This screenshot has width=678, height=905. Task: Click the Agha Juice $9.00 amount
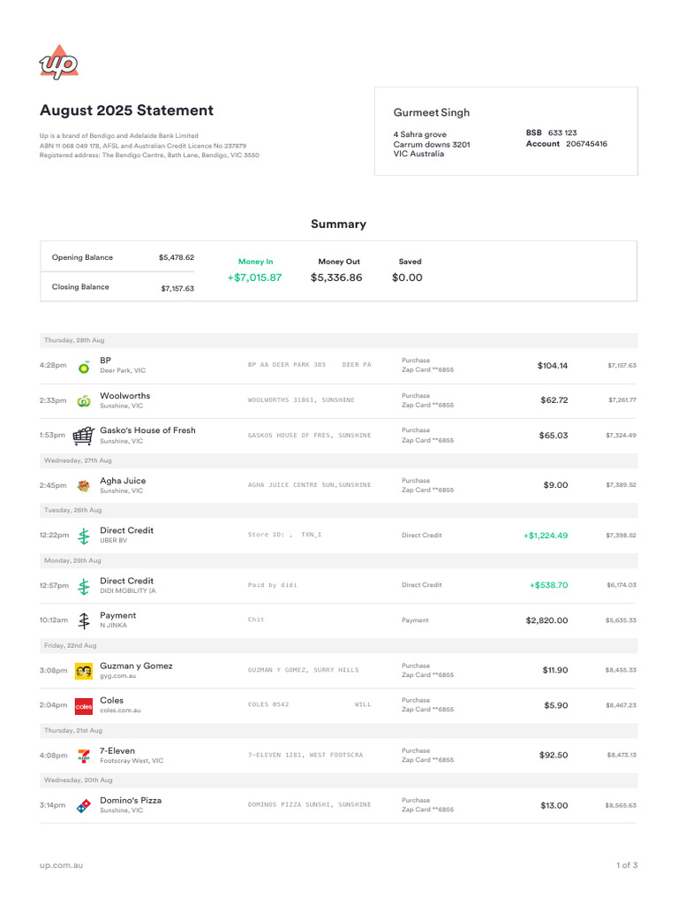point(556,485)
